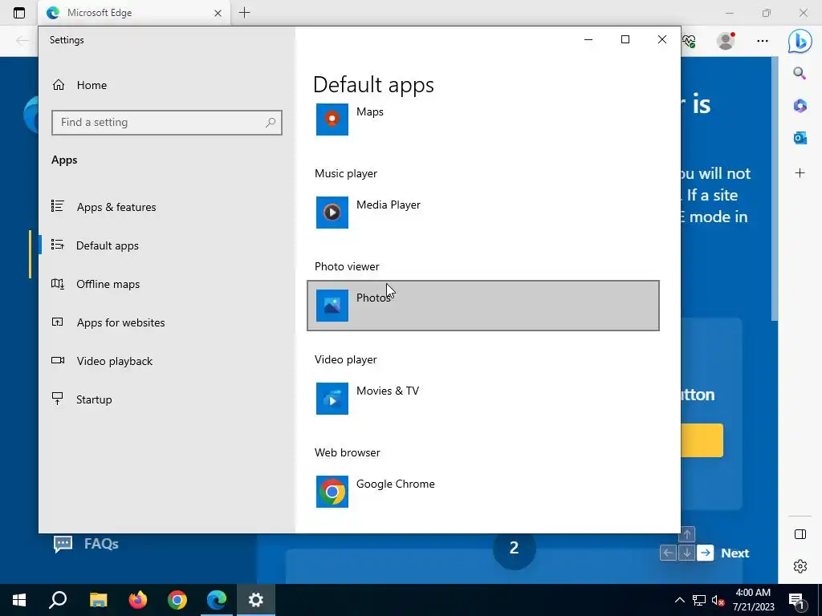Launch Firefox from taskbar

tap(138, 600)
